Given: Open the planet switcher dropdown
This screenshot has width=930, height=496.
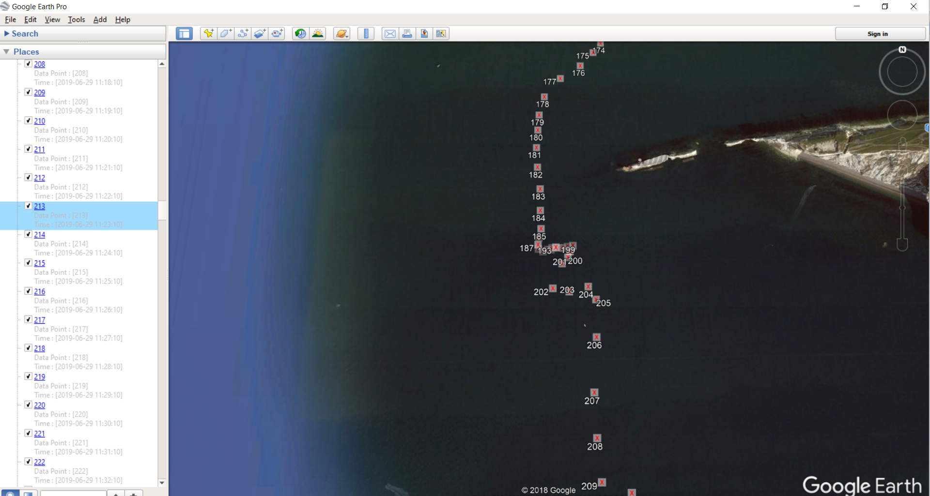Looking at the screenshot, I should click(342, 34).
